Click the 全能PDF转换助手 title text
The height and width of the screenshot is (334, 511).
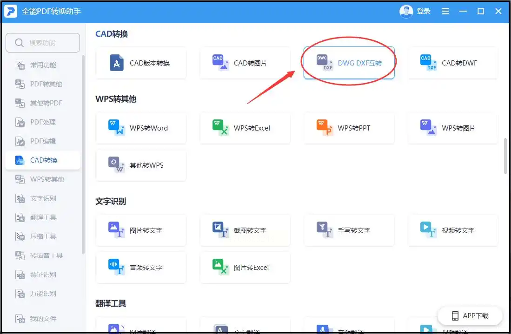(52, 12)
